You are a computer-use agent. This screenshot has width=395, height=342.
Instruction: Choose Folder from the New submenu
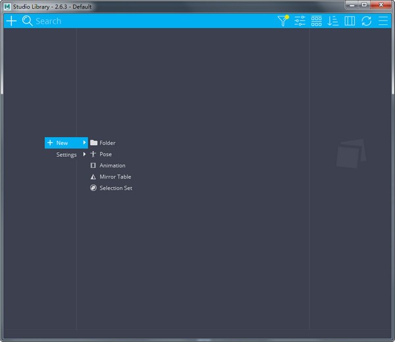click(x=107, y=143)
